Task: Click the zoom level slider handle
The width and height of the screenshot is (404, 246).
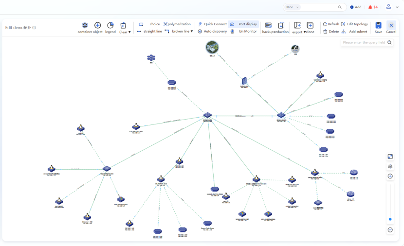Action: (x=390, y=219)
